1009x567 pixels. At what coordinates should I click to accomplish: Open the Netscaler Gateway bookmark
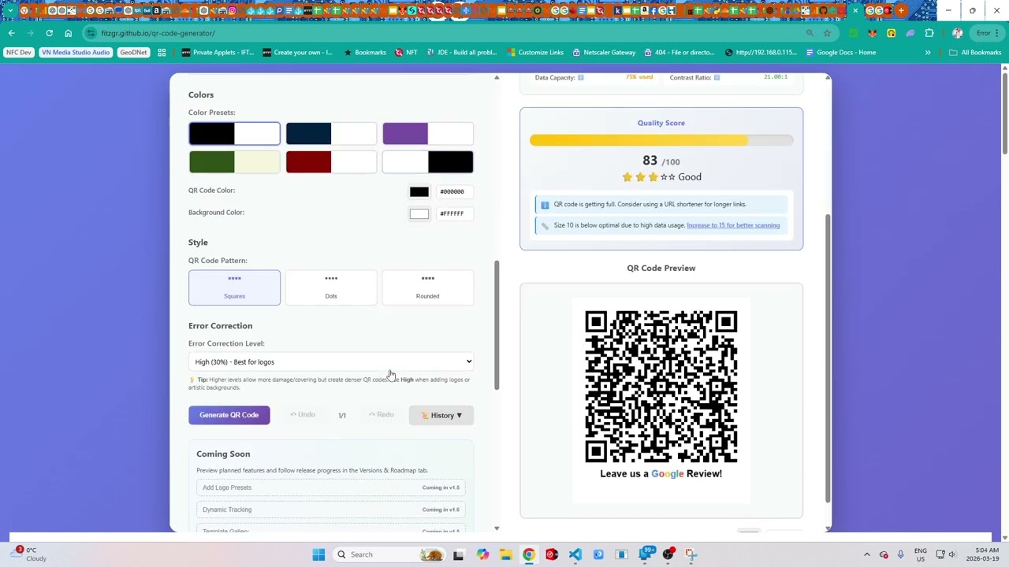[603, 53]
